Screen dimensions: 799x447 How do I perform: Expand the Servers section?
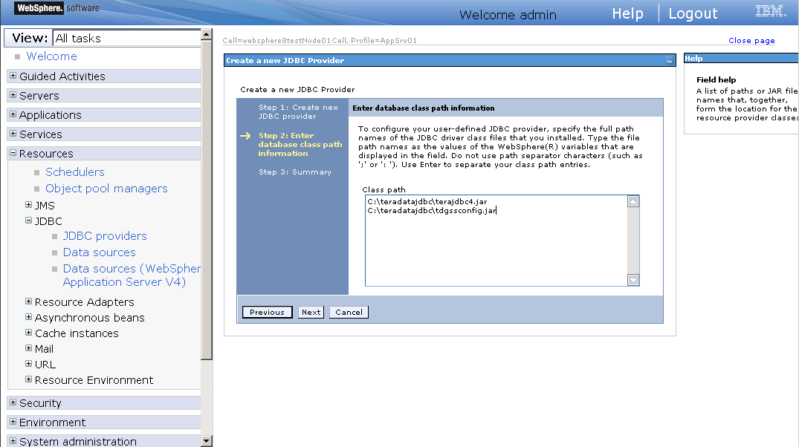tap(12, 95)
